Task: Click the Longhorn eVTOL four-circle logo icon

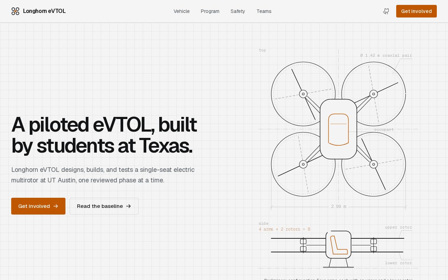Action: [x=15, y=11]
